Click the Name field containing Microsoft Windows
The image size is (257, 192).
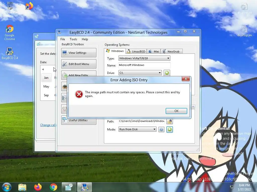144,65
